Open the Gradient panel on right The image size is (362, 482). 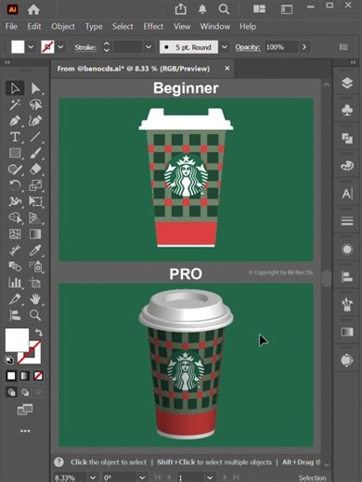click(x=347, y=332)
